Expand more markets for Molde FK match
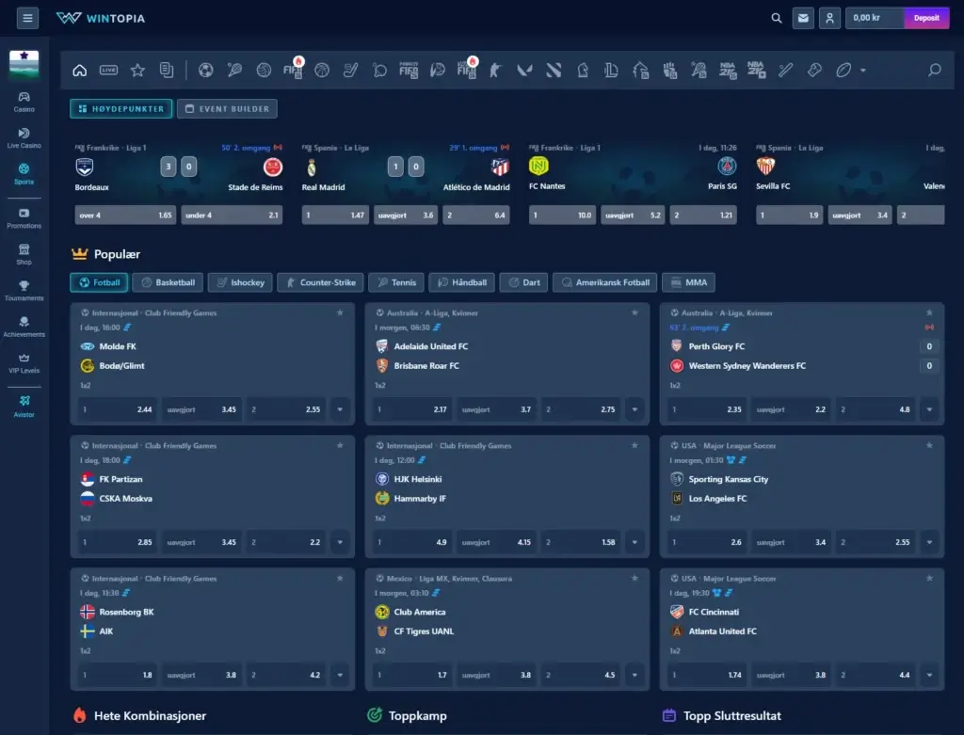This screenshot has height=735, width=964. [340, 409]
